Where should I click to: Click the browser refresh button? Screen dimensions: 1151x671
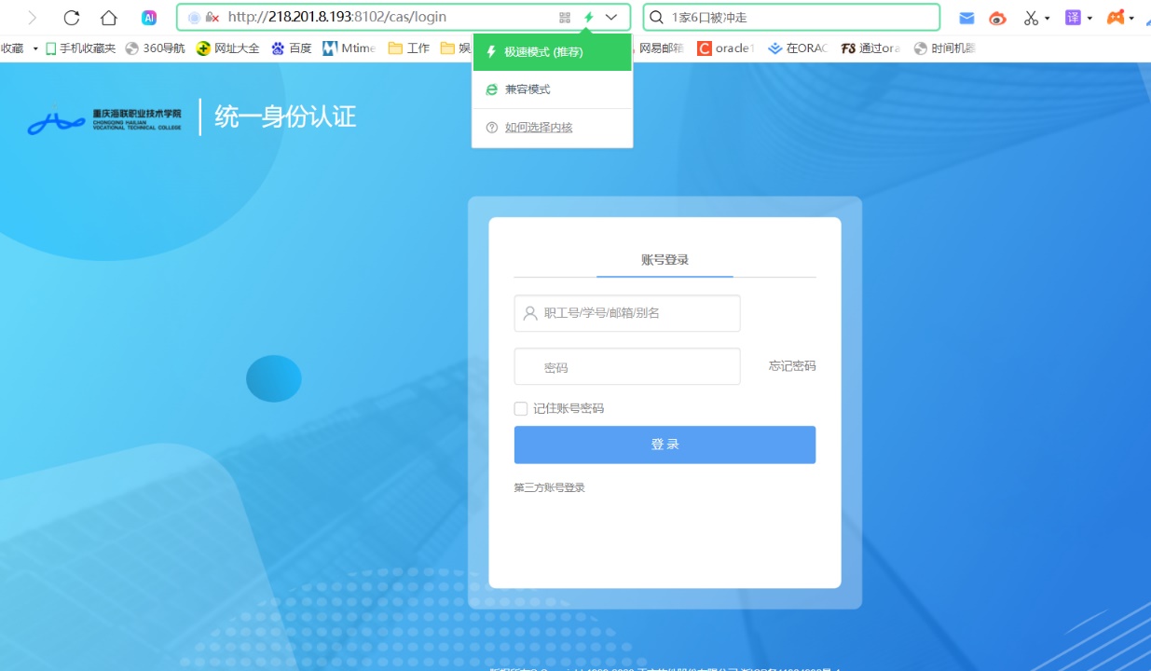[72, 18]
